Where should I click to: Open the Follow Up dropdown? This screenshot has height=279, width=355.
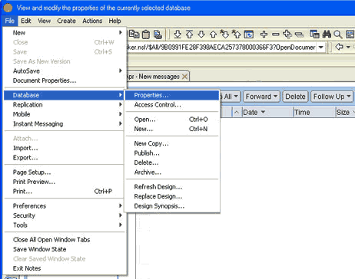(349, 97)
